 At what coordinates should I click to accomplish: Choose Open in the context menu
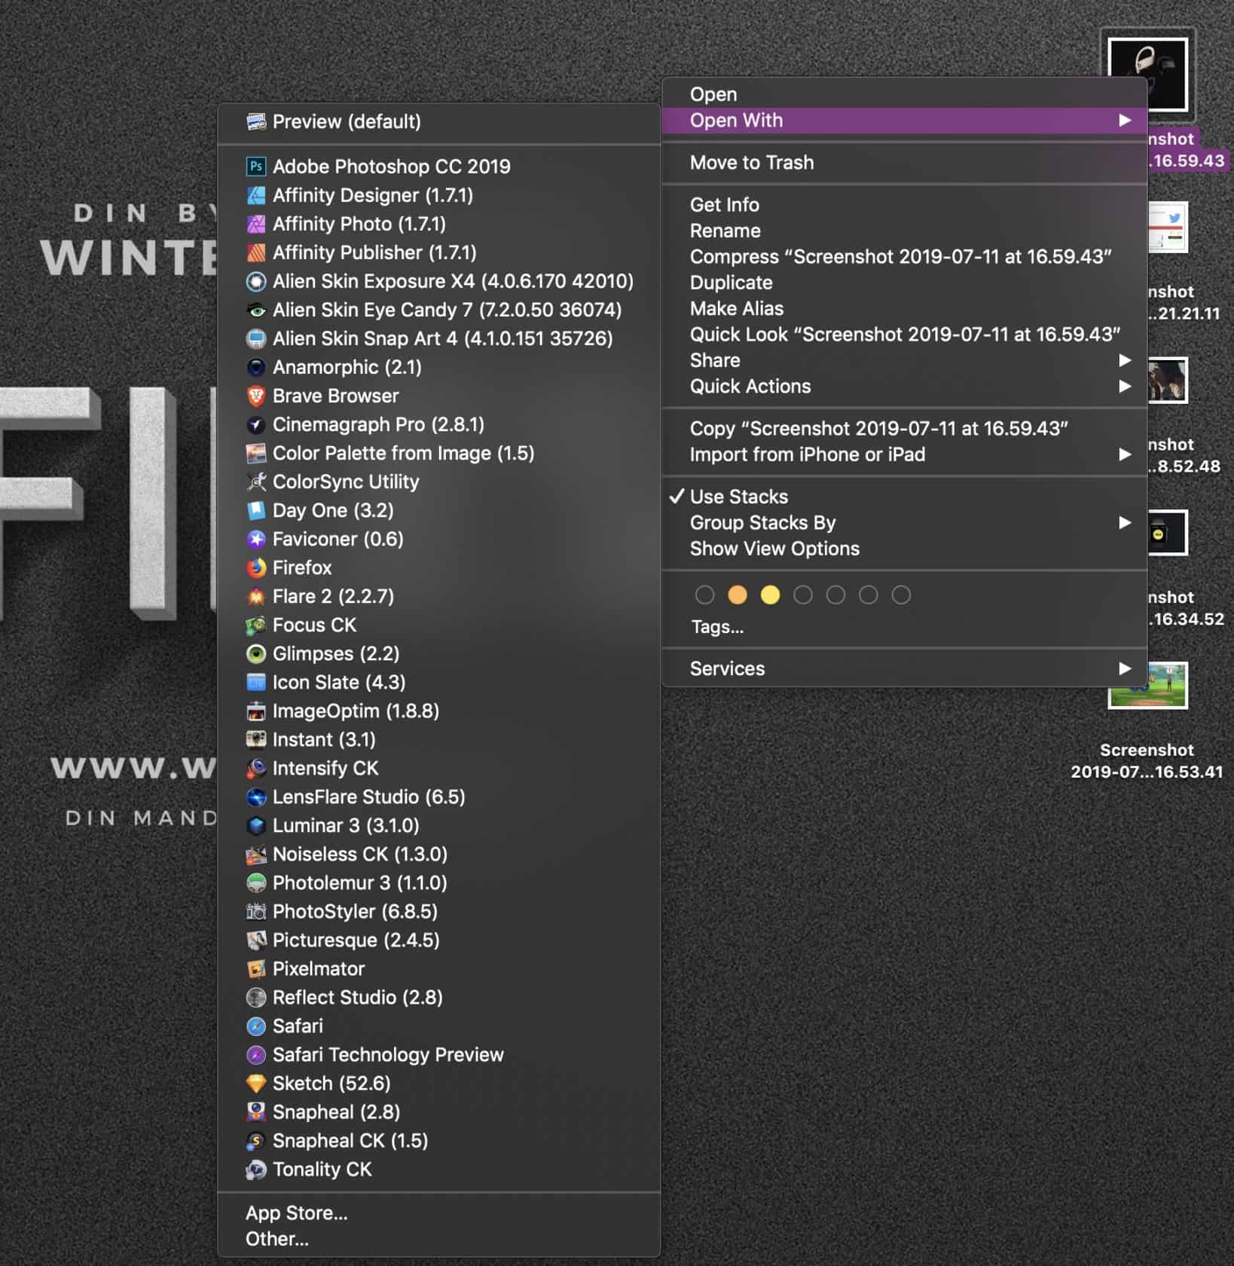pyautogui.click(x=904, y=94)
